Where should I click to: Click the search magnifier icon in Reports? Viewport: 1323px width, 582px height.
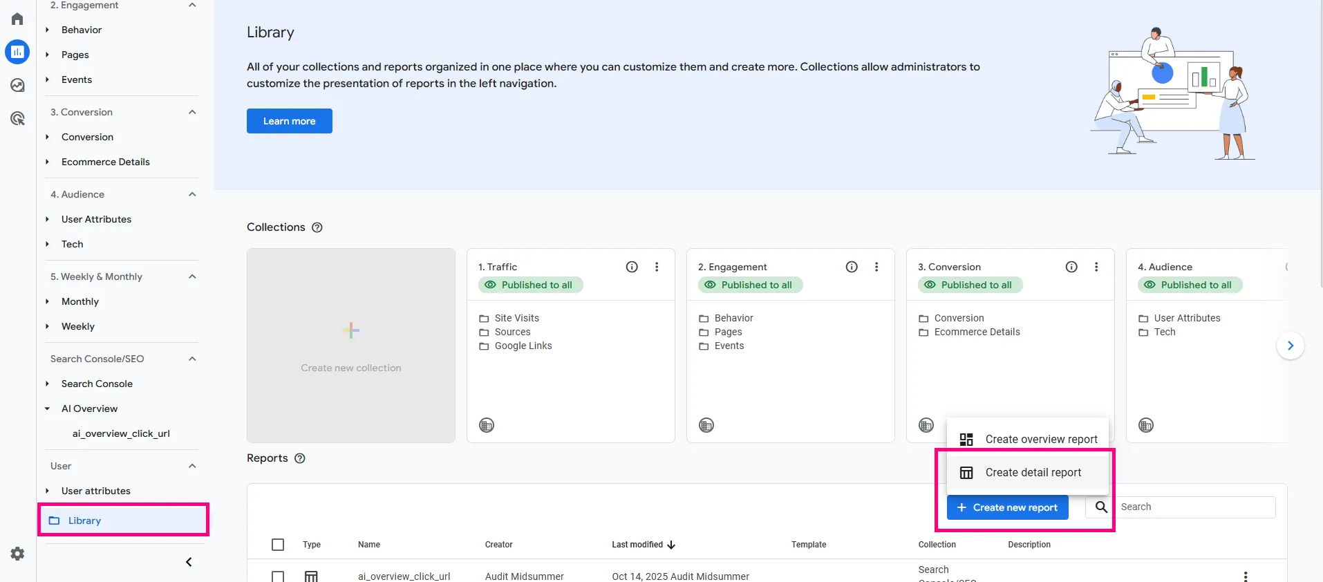pos(1101,507)
